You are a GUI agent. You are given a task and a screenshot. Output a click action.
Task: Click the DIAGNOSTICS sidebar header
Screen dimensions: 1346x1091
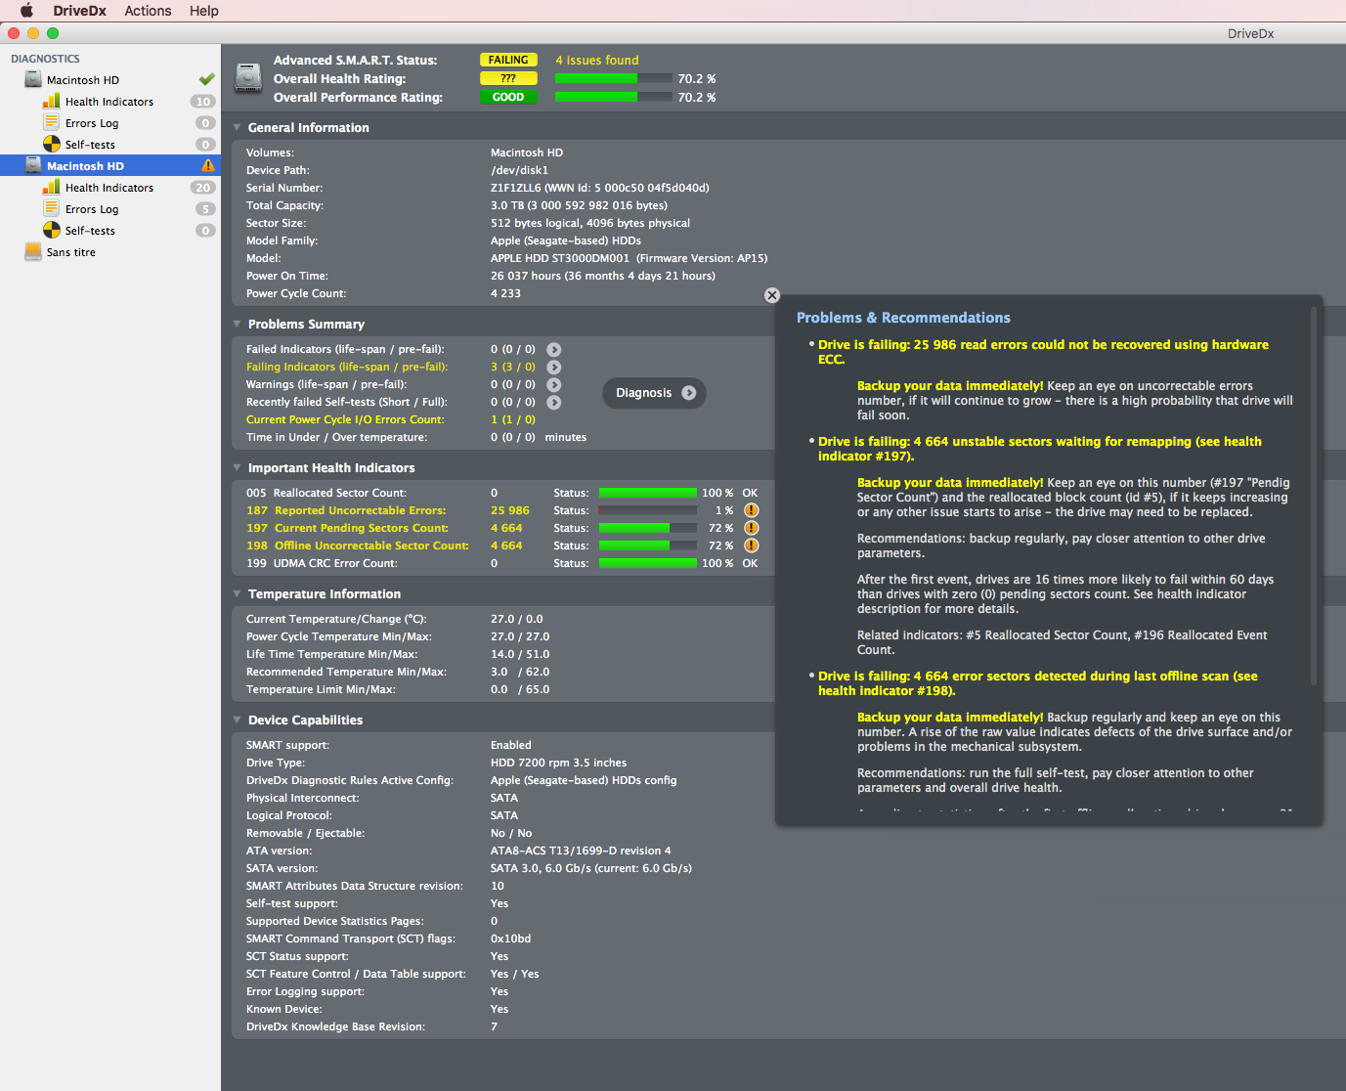45,59
